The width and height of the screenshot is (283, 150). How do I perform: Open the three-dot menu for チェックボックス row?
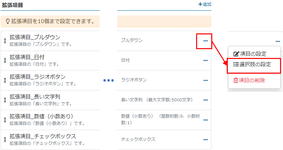[x=205, y=140]
